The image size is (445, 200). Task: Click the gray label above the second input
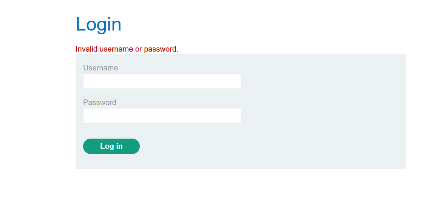[100, 102]
